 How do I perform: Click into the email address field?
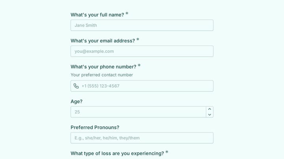pos(142,51)
